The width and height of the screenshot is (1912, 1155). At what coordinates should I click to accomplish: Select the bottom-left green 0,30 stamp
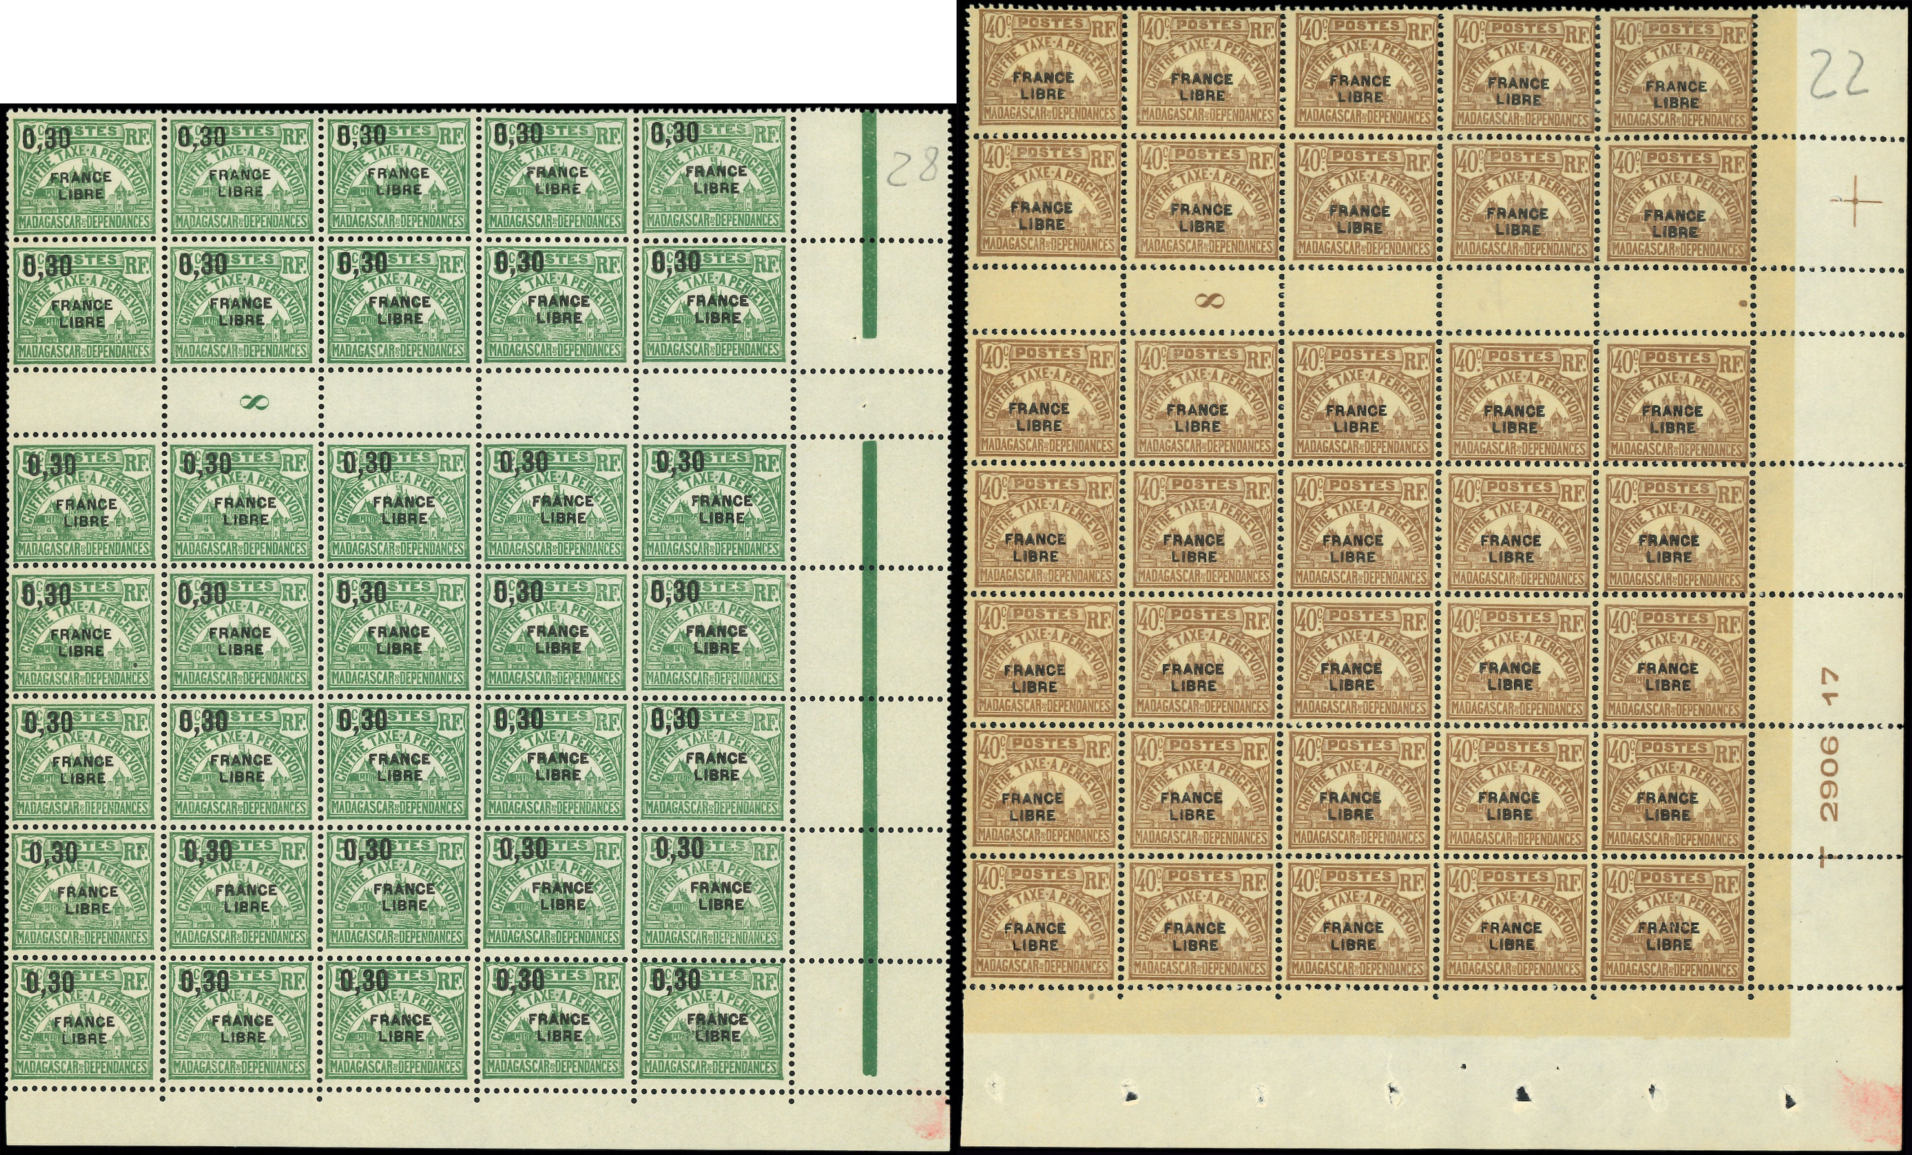[x=83, y=1021]
